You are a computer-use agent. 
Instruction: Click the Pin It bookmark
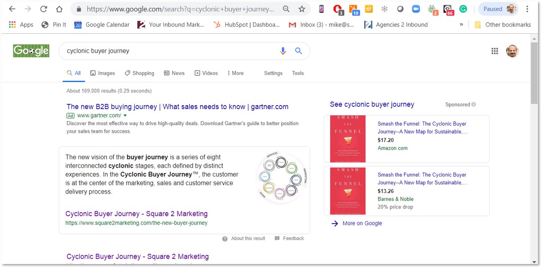[54, 25]
